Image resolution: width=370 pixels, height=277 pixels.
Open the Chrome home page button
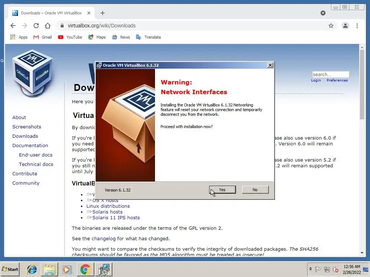48,26
